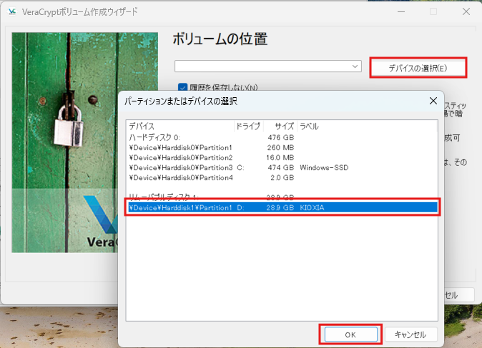This screenshot has height=348, width=482.
Task: Confirm the selection with the OK button
Action: click(x=350, y=334)
